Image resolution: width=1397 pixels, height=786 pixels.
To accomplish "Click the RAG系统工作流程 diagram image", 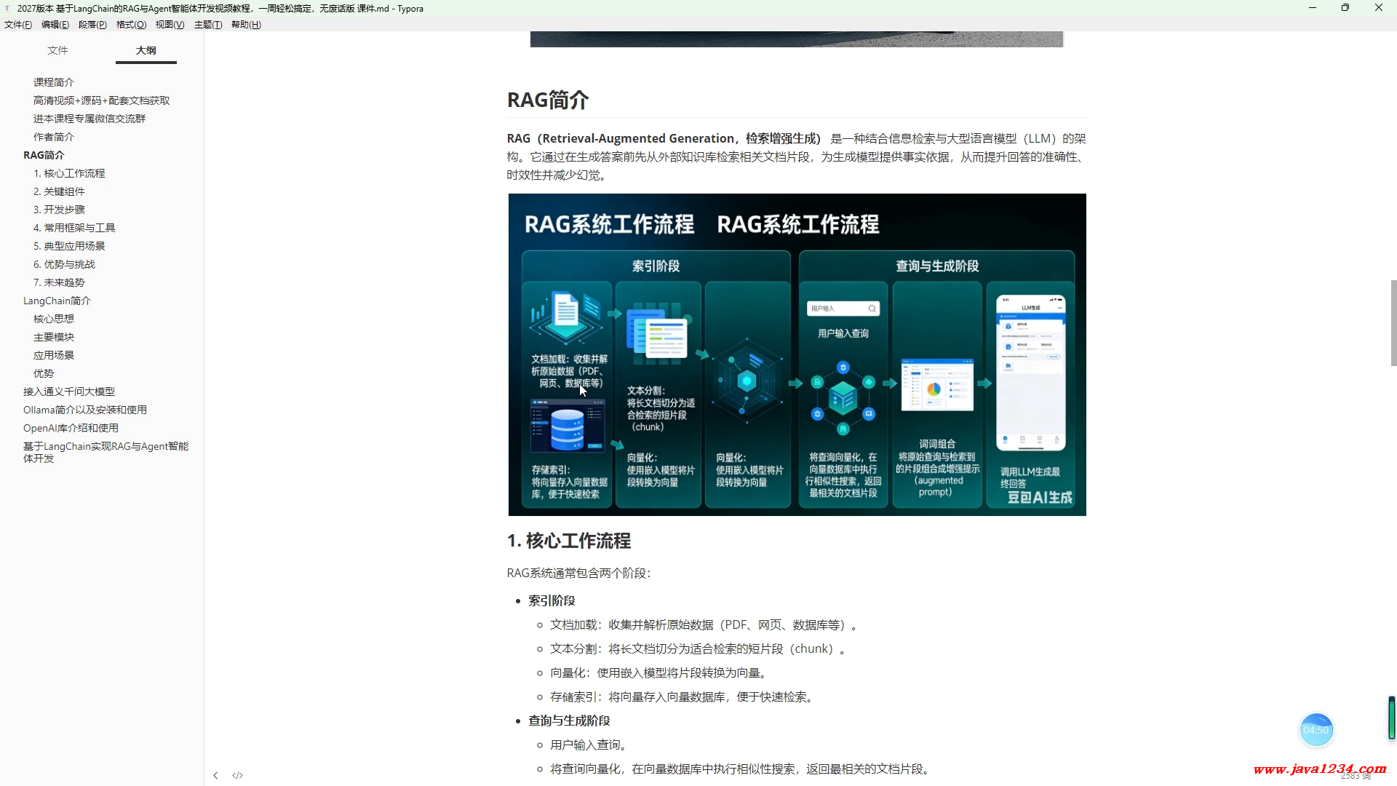I will pyautogui.click(x=797, y=354).
